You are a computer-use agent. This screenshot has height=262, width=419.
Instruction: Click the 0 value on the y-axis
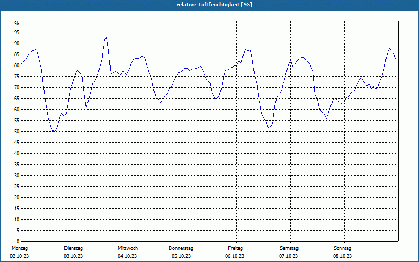click(18, 242)
